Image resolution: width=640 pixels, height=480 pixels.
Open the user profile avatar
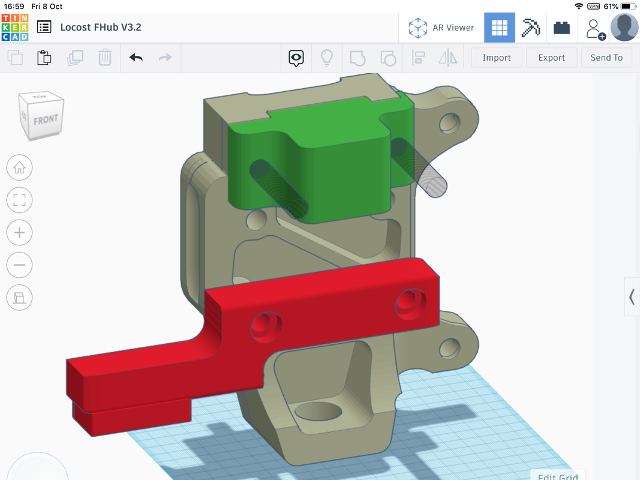[x=624, y=28]
